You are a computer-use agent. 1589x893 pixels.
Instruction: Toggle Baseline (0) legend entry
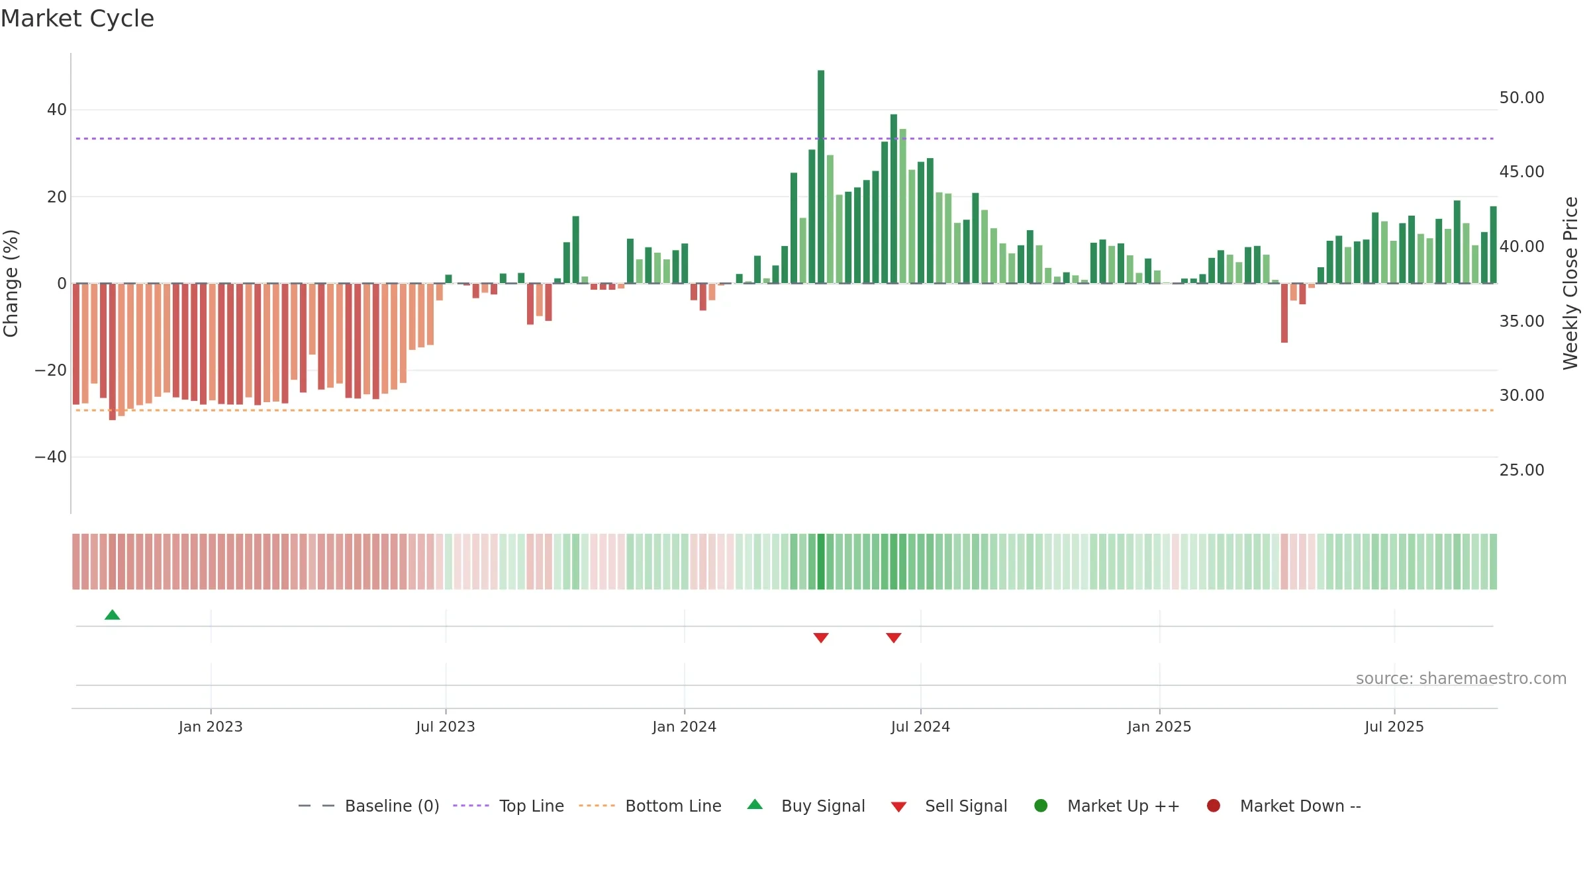coord(369,806)
